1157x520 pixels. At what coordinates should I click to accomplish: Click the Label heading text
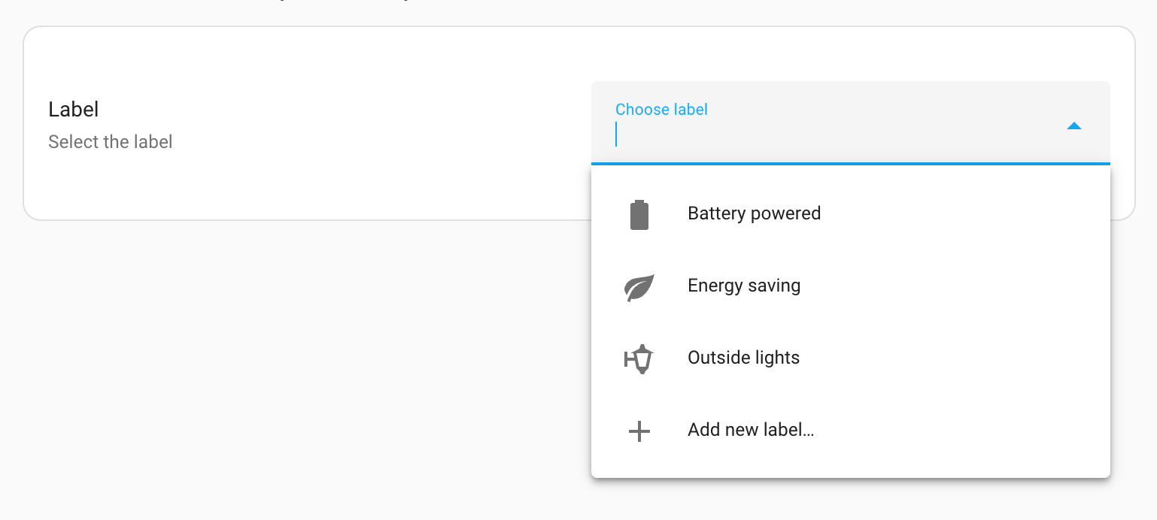click(73, 109)
